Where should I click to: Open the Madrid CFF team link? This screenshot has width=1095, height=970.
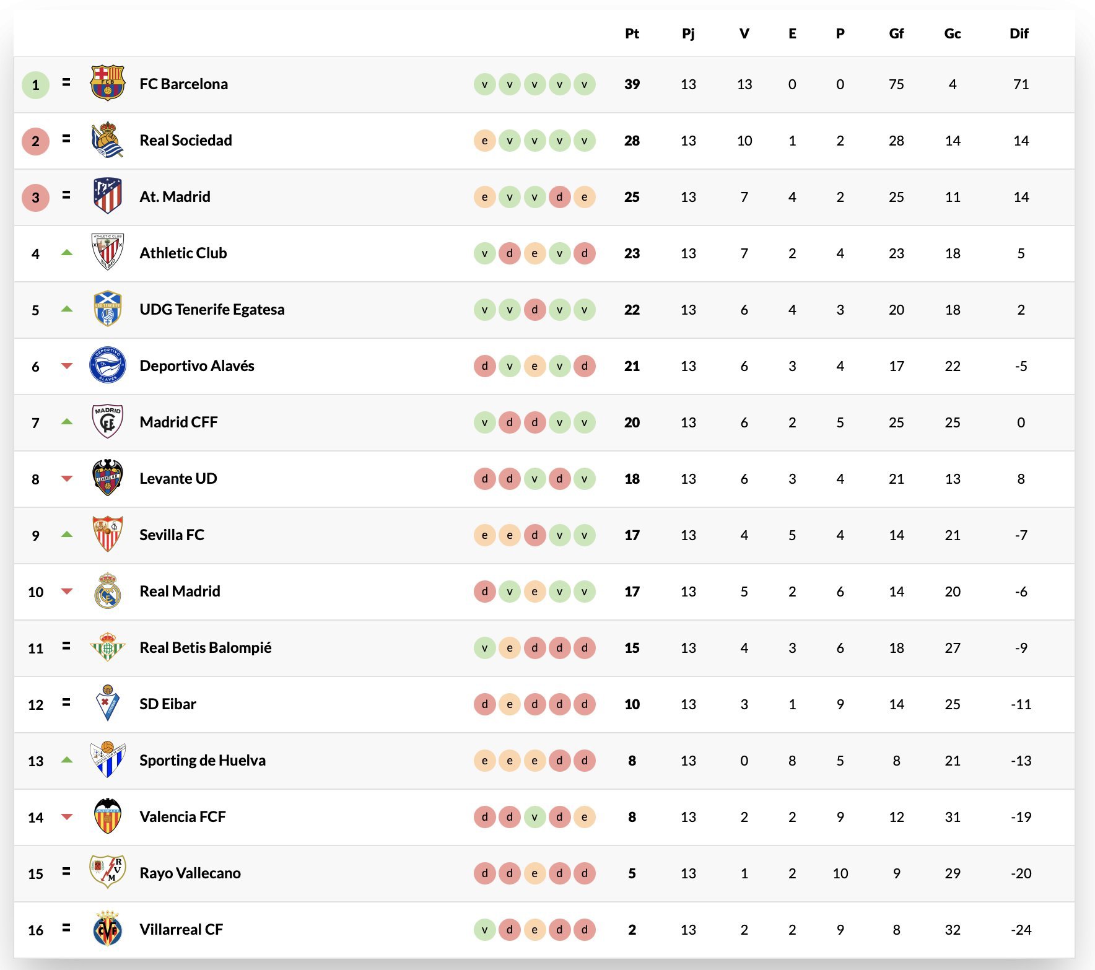pos(178,422)
